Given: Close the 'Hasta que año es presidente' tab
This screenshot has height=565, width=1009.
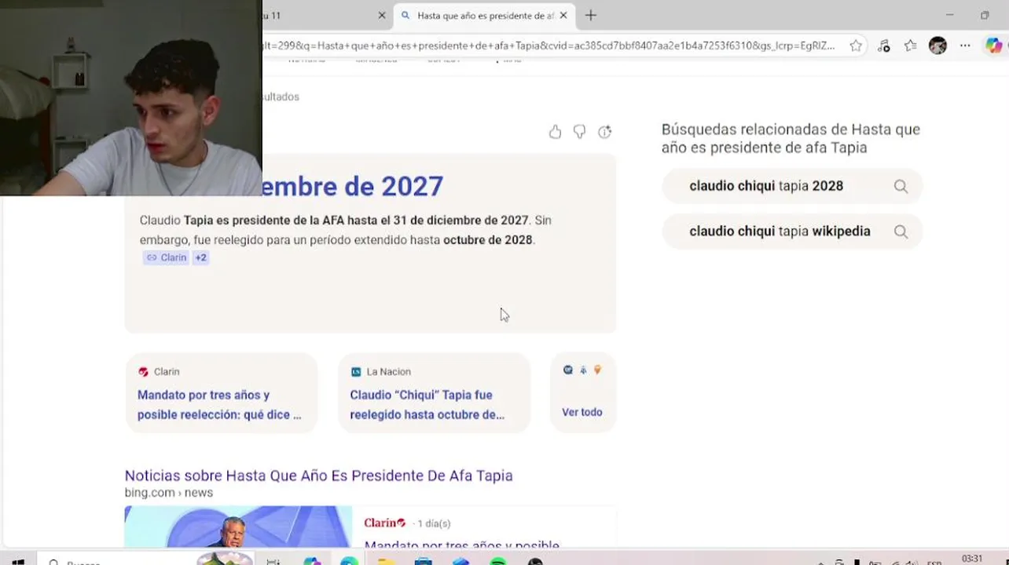Looking at the screenshot, I should 563,15.
